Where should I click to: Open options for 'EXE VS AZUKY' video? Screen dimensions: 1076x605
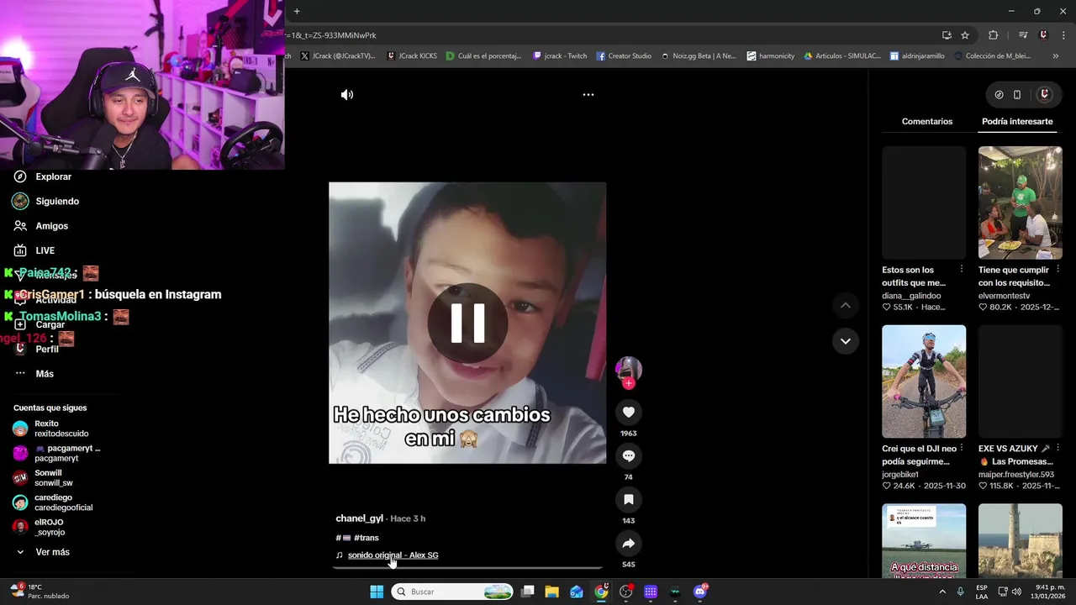(1058, 448)
